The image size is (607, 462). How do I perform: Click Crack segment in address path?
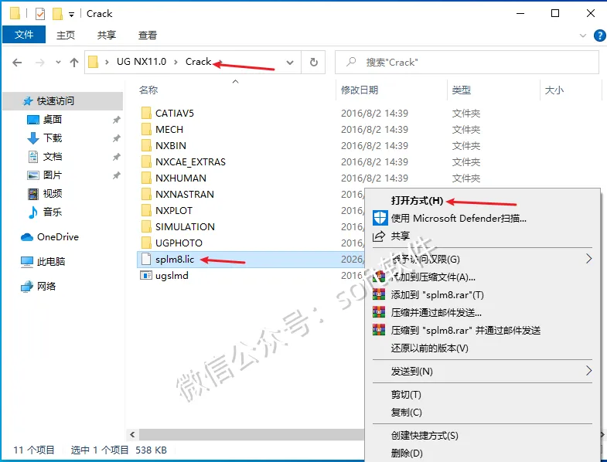198,62
